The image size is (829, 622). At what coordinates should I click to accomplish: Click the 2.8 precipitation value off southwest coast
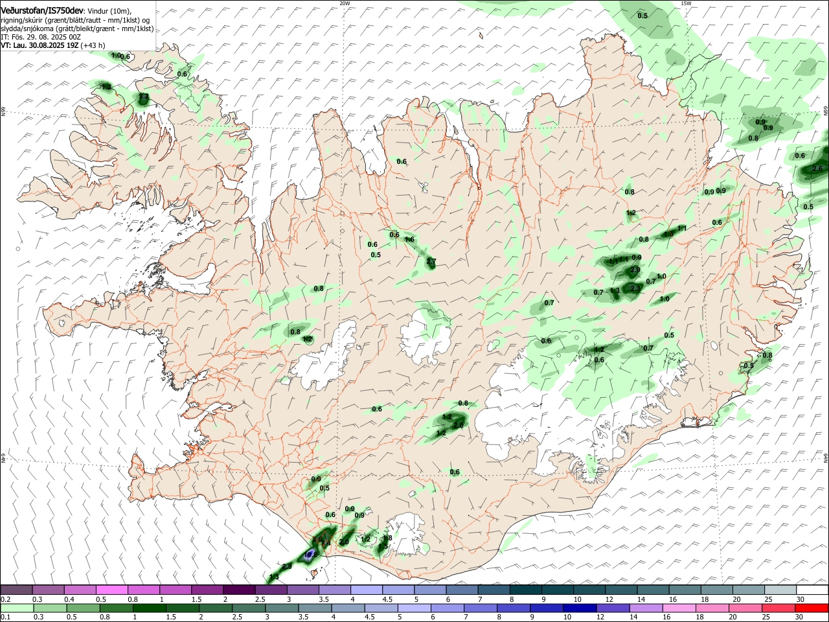coord(287,566)
